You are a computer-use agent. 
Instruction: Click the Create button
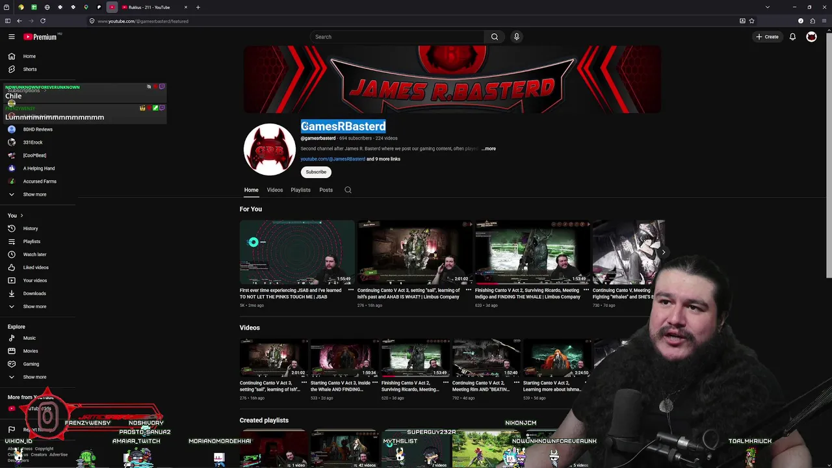pos(768,37)
